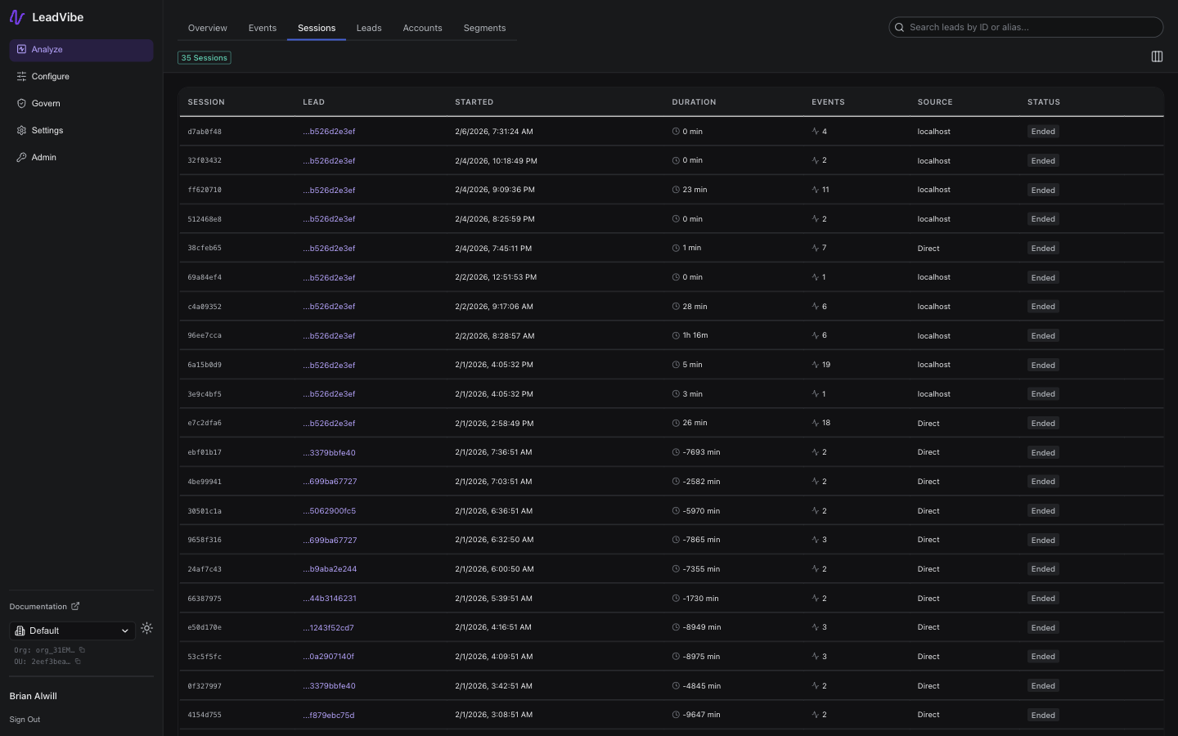Click the 35 Sessions badge
This screenshot has height=736, width=1178.
pos(204,57)
